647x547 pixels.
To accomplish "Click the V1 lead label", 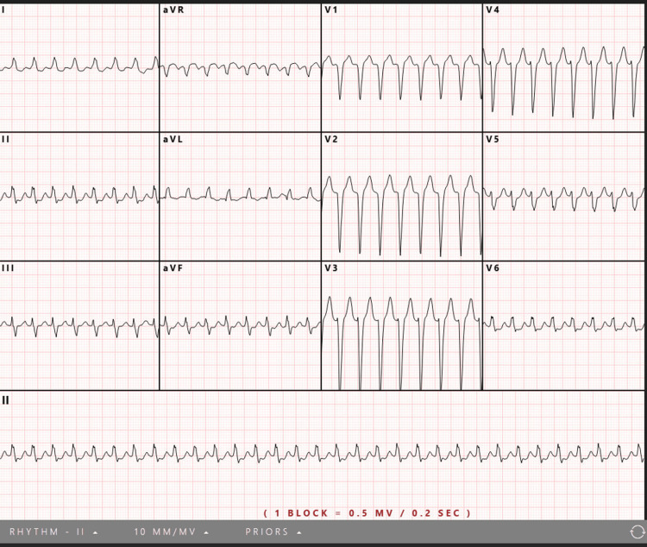I will point(331,9).
